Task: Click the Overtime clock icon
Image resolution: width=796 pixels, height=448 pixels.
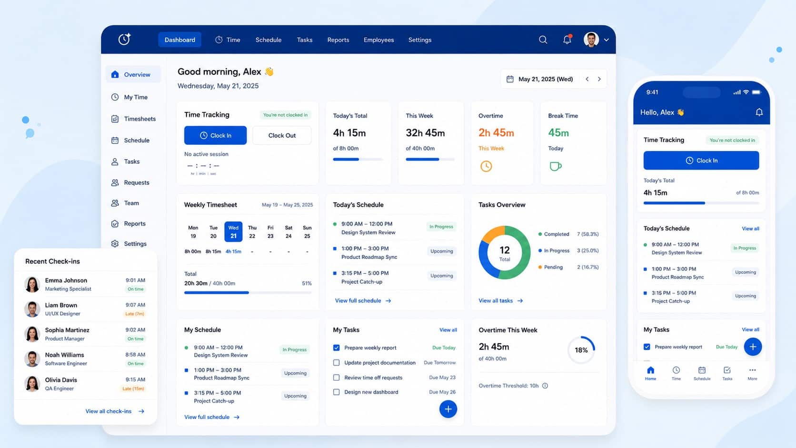Action: click(x=486, y=166)
